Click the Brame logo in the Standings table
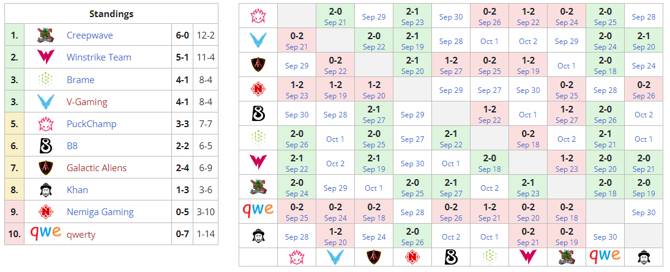Screen dimensions: 670x272 45,79
